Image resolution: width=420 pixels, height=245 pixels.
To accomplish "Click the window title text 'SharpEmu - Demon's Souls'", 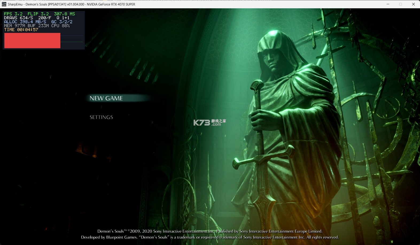I will (27, 4).
